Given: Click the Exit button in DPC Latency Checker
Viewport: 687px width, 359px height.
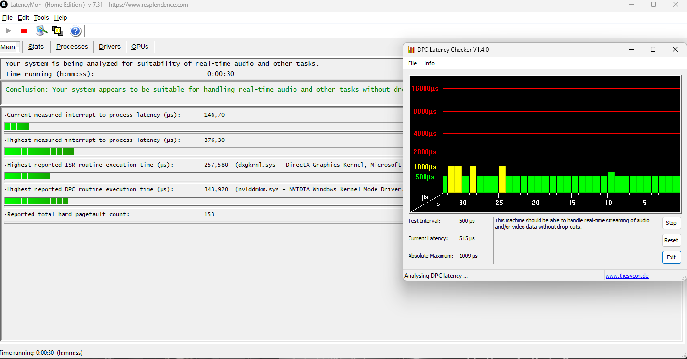Looking at the screenshot, I should click(x=671, y=257).
